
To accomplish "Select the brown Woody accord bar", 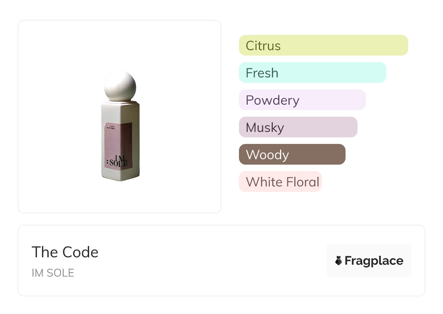I will pyautogui.click(x=292, y=154).
